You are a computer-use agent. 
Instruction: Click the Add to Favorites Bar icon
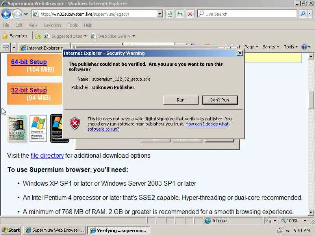tap(38, 36)
